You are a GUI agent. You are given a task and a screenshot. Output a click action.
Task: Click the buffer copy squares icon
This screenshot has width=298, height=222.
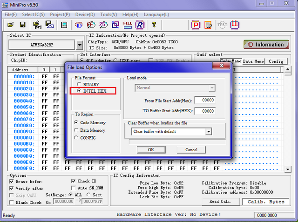point(115,25)
